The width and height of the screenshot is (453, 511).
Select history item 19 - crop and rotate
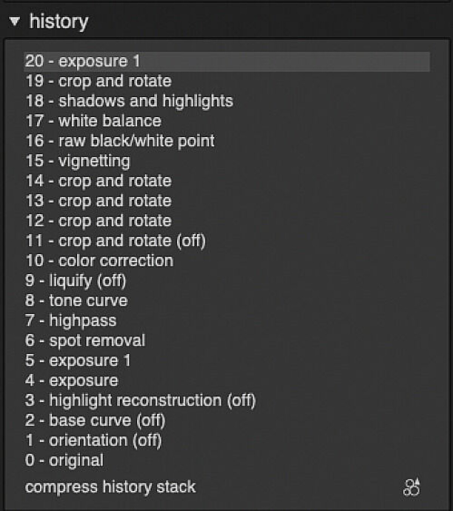[227, 81]
